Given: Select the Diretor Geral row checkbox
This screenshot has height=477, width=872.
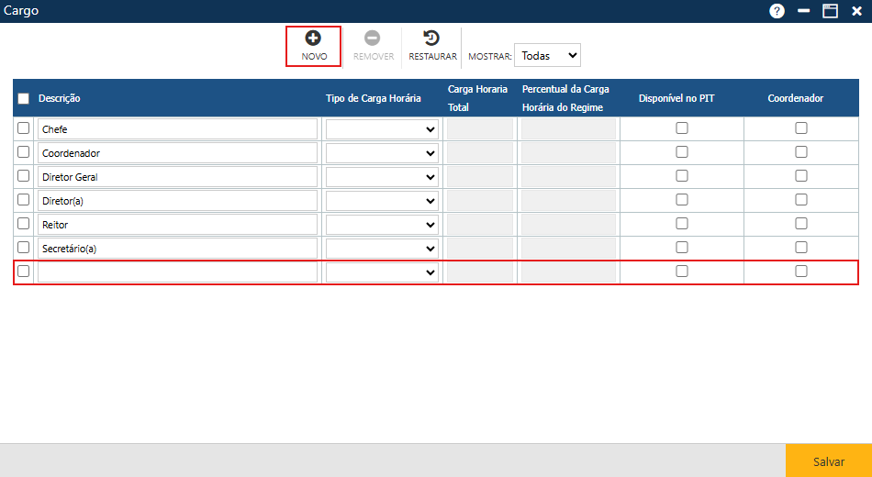Looking at the screenshot, I should [23, 176].
